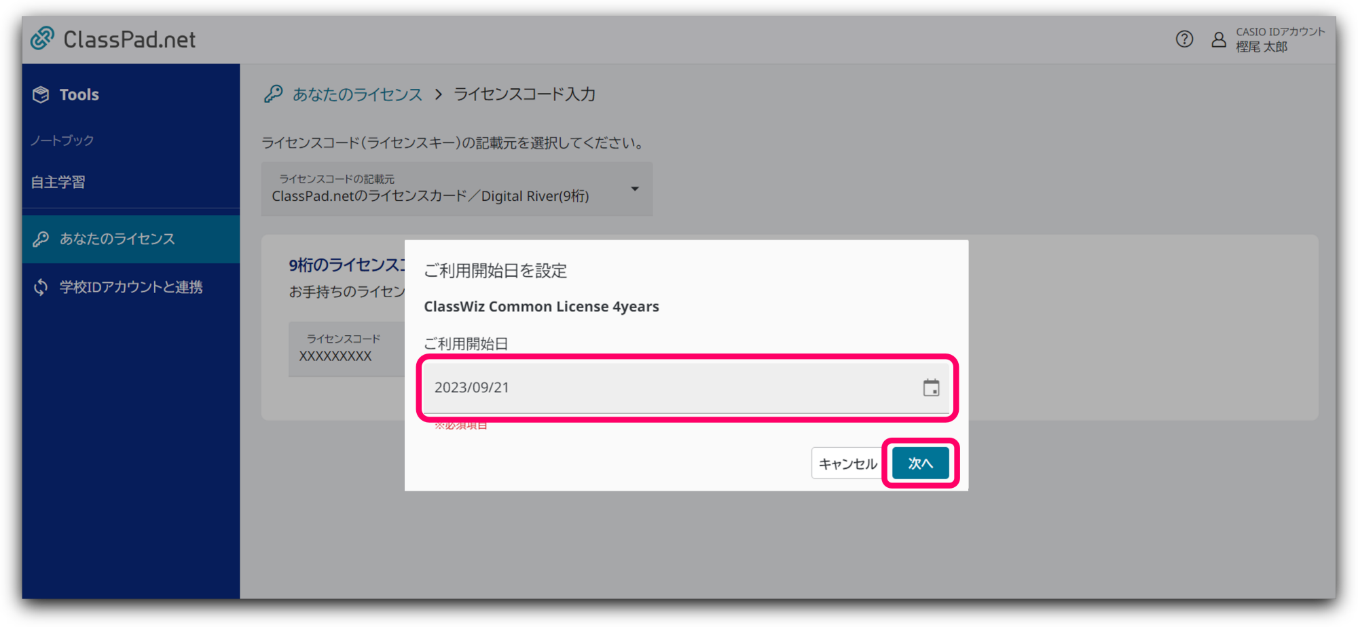The image size is (1358, 627).
Task: Click the key icon in the breadcrumb
Action: [274, 94]
